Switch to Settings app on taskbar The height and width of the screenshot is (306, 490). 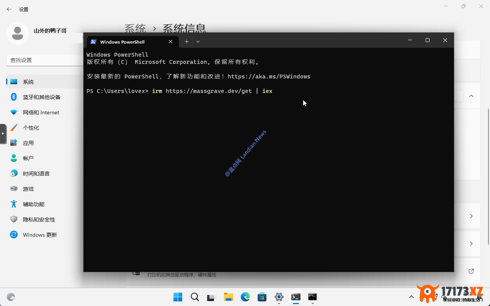[x=279, y=297]
